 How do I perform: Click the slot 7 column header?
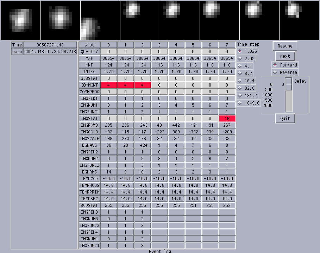pyautogui.click(x=227, y=45)
